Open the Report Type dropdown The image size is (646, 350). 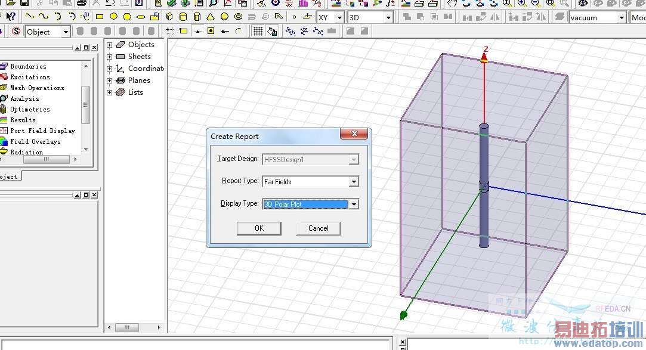tap(354, 182)
